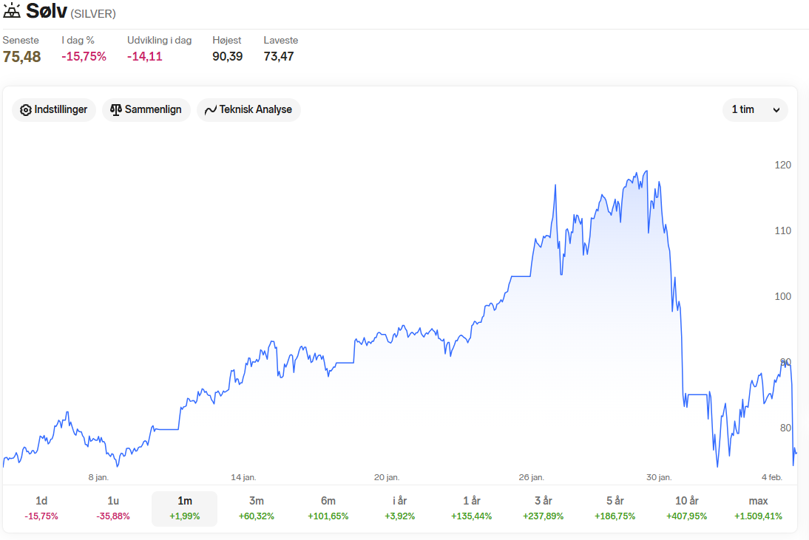Click the 8 jan. date axis label
Screen dimensions: 809x540
click(x=98, y=477)
